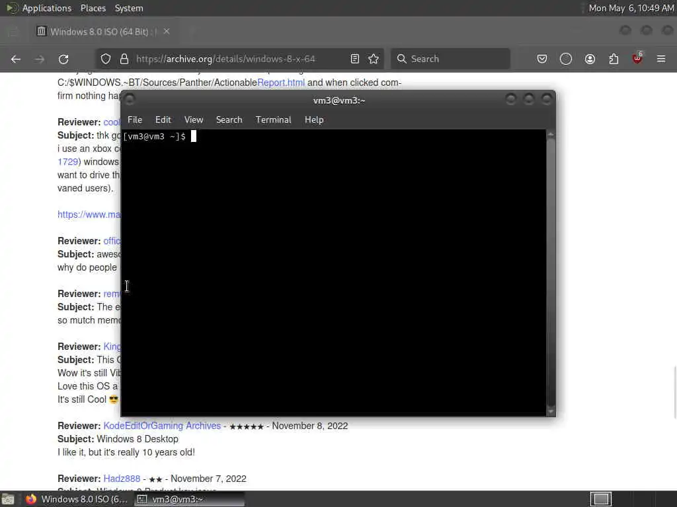Click in the terminal command prompt area
Screen dimensions: 677x507
(x=334, y=273)
